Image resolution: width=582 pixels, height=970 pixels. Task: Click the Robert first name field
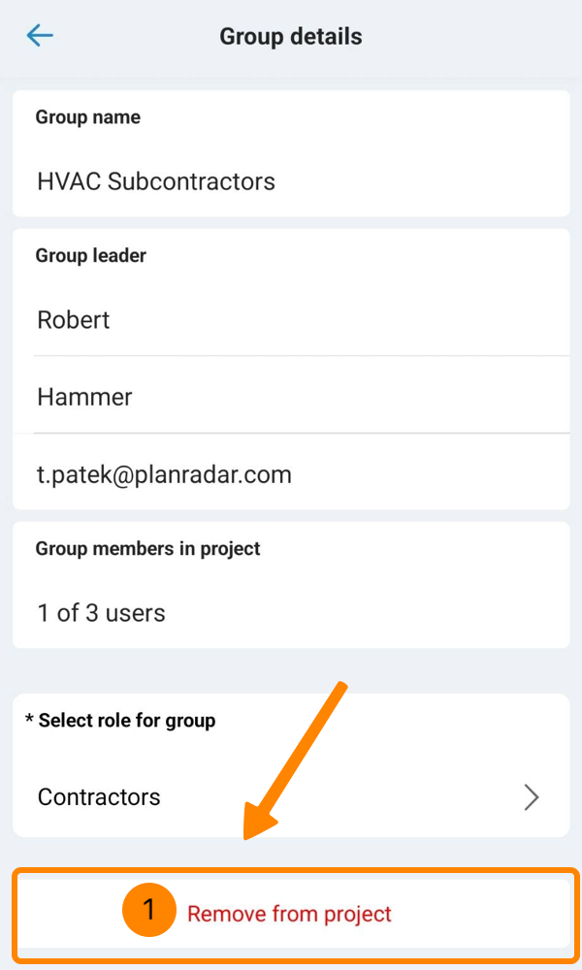coord(74,320)
